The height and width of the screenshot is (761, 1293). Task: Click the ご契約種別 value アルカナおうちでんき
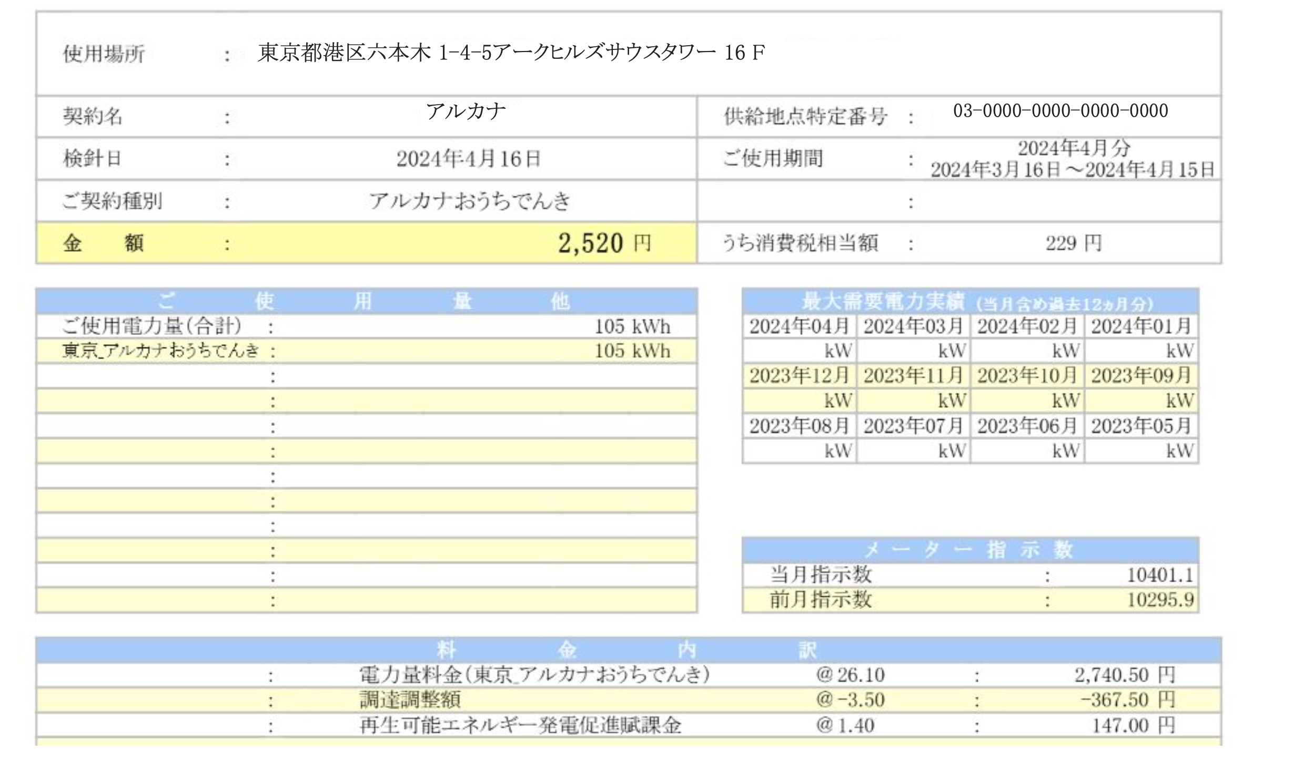point(469,201)
